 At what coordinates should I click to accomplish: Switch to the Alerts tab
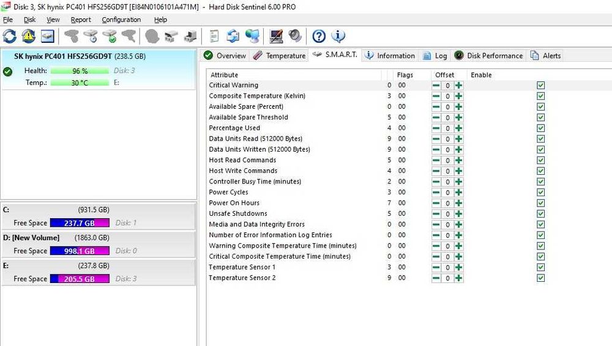click(x=546, y=56)
